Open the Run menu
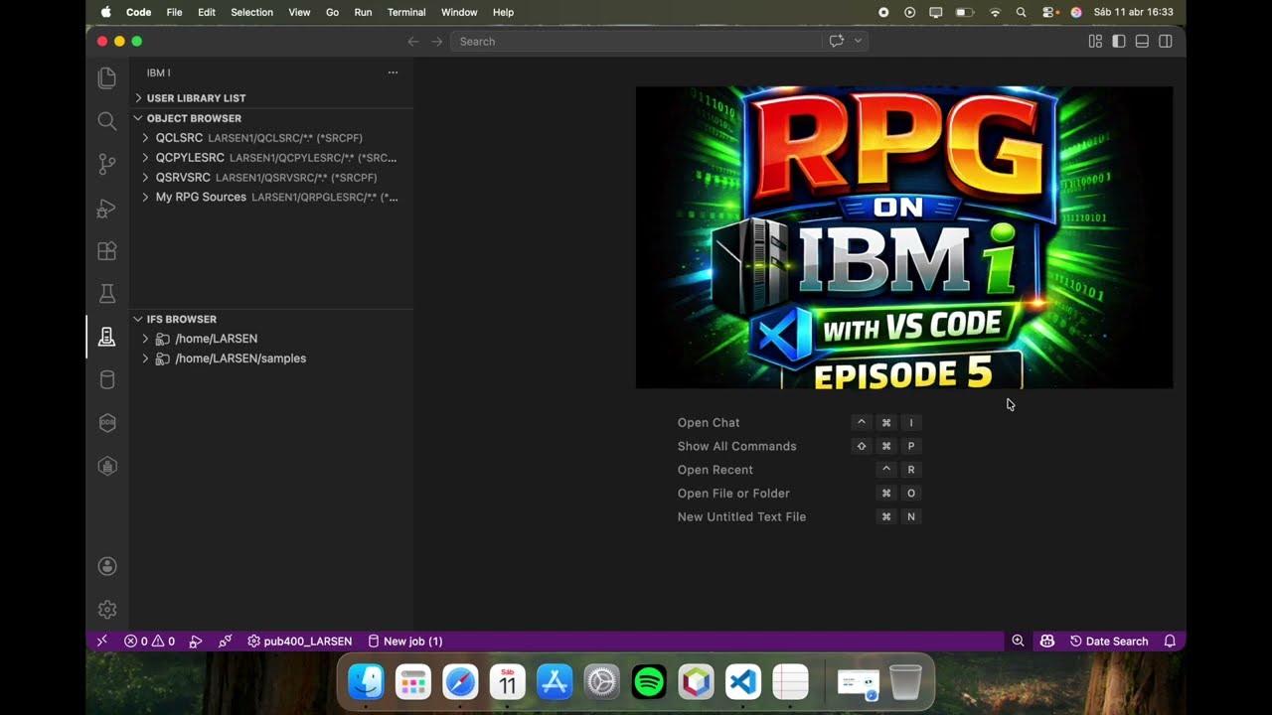1272x715 pixels. pos(363,12)
